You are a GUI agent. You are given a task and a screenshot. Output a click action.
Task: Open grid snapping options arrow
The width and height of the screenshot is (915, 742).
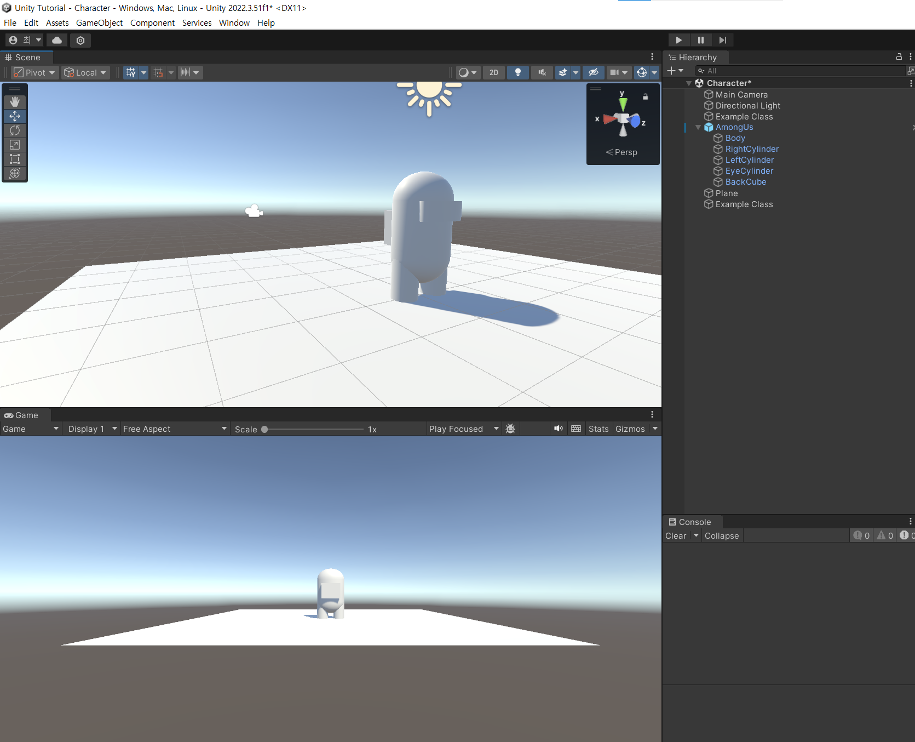click(143, 72)
